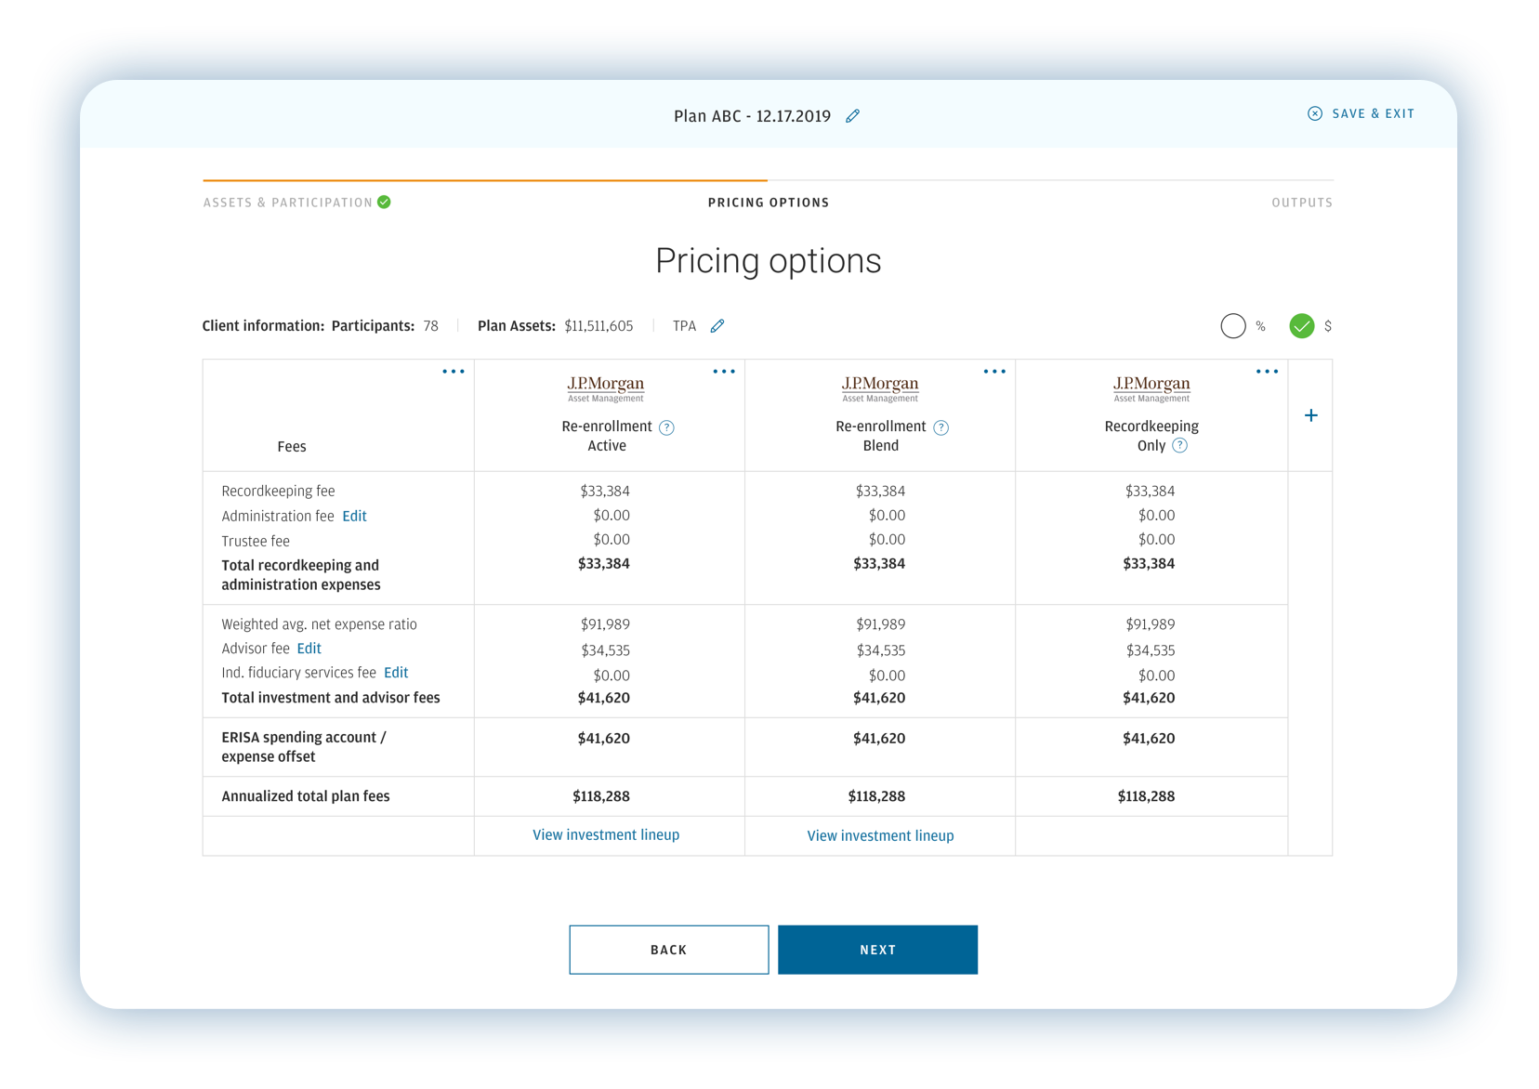Screen dimensions: 1539x1089
Task: Open Recordkeeping Only column three-dot menu
Action: click(x=1267, y=372)
